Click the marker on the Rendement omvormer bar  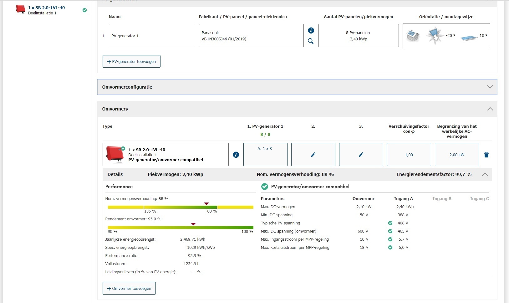[x=193, y=224]
